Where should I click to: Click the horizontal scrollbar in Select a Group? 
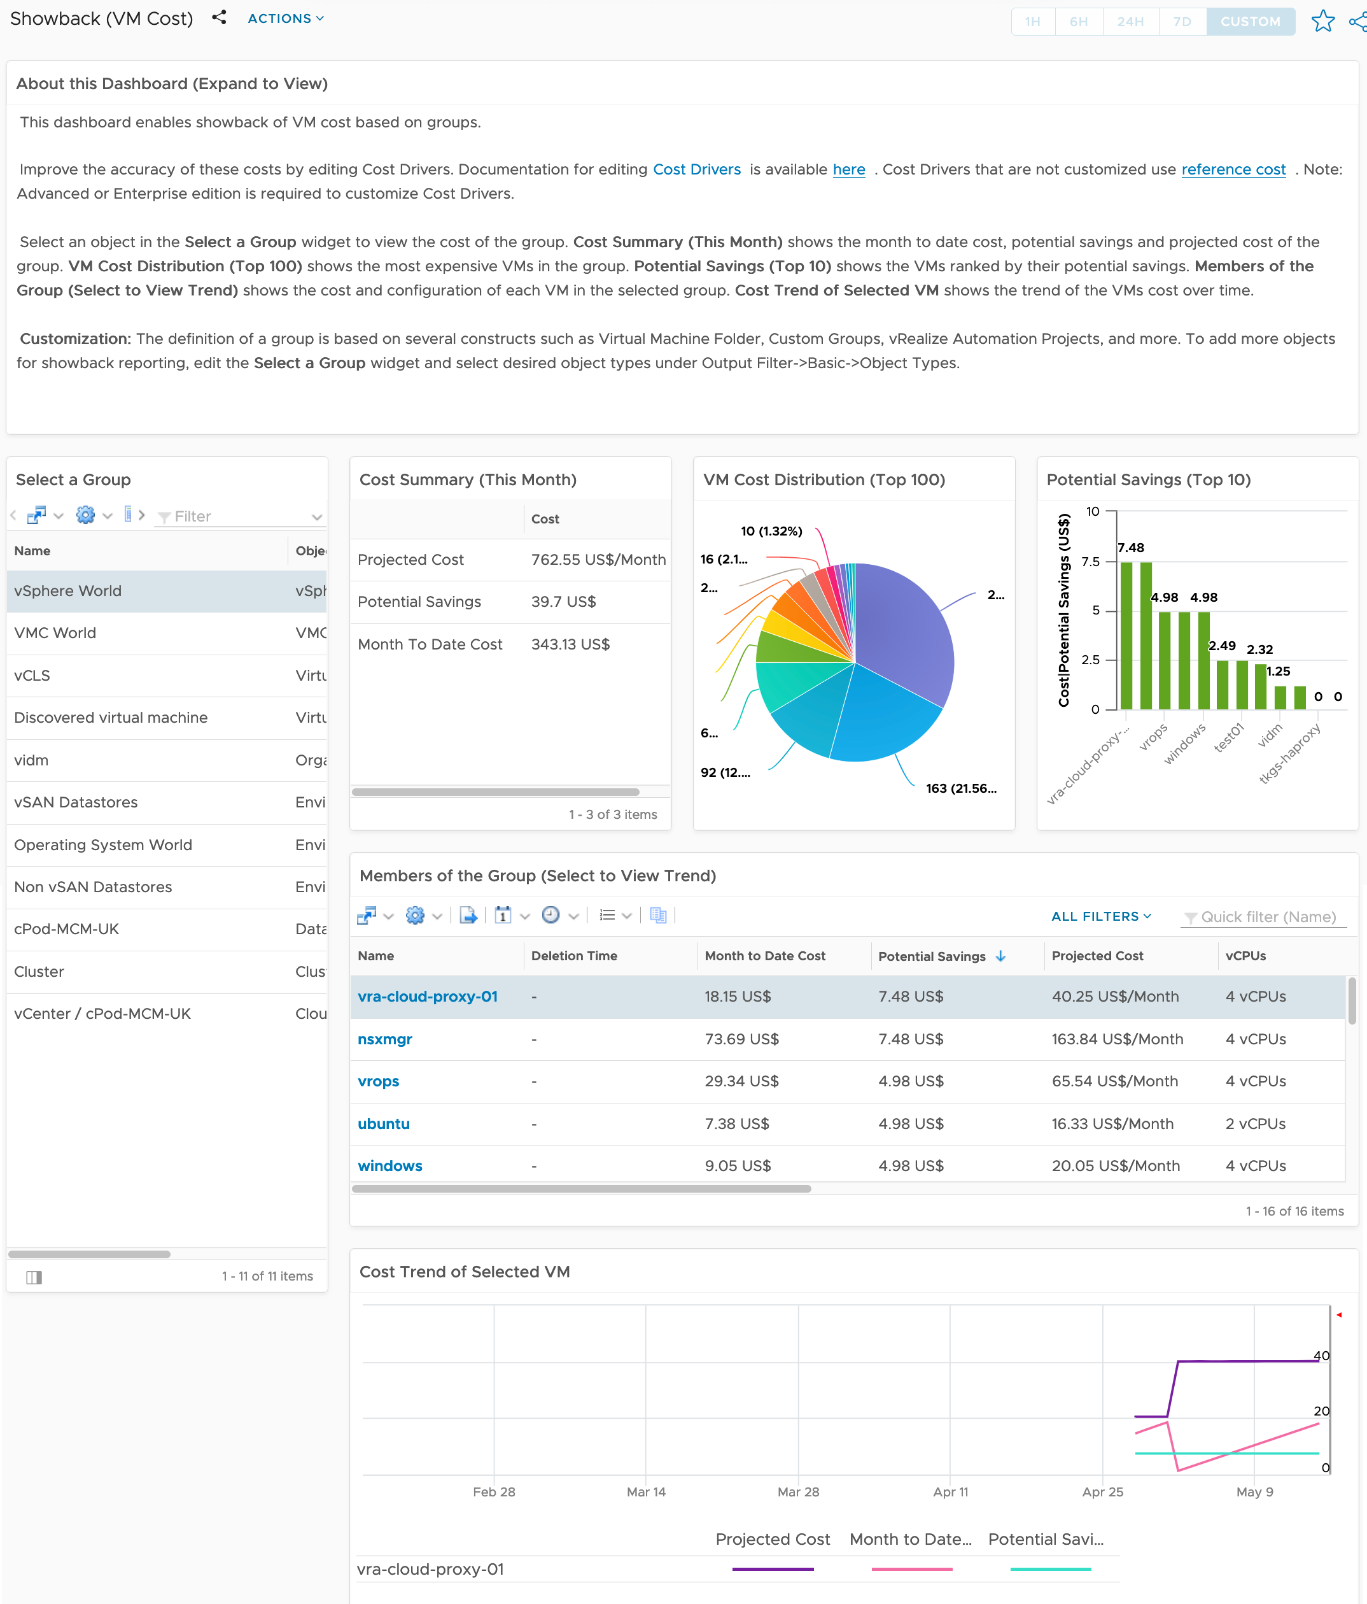pyautogui.click(x=89, y=1253)
